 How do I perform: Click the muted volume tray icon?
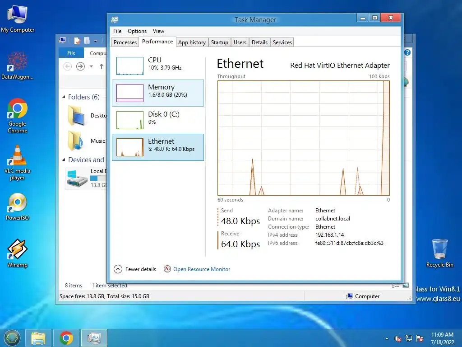398,338
